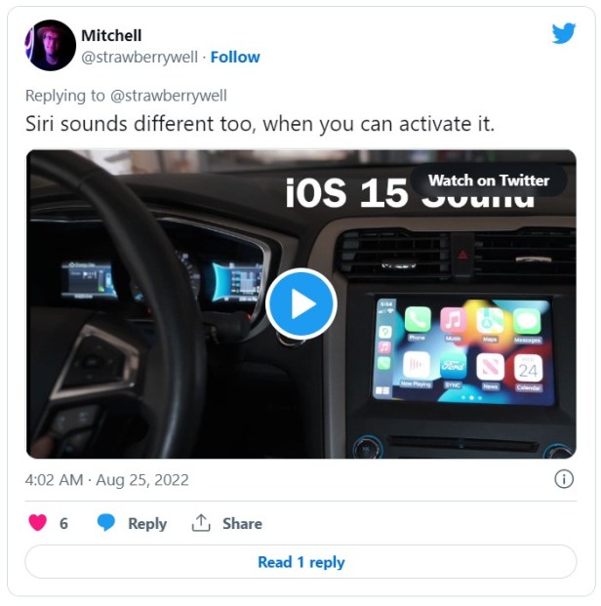Click the CarPlay screen in video thumbnail
Viewport: 601px width, 606px height.
coord(462,352)
